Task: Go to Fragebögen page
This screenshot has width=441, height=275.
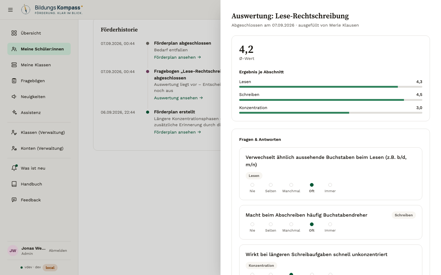Action: pyautogui.click(x=39, y=81)
